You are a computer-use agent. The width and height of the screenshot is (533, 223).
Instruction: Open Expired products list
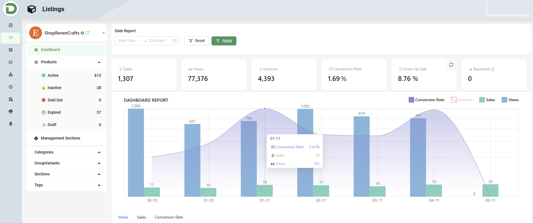tap(67, 112)
